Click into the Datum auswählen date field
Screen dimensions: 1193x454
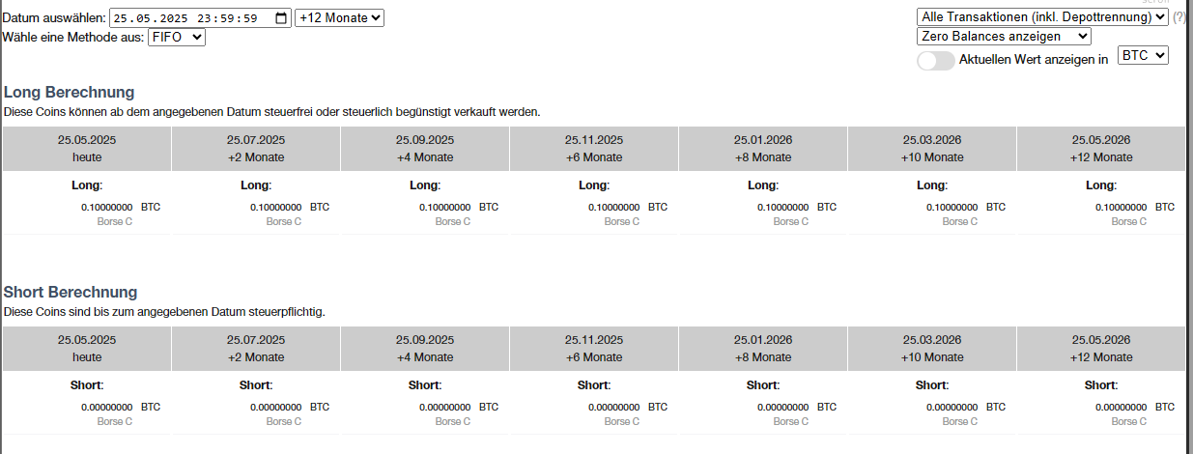click(x=200, y=17)
